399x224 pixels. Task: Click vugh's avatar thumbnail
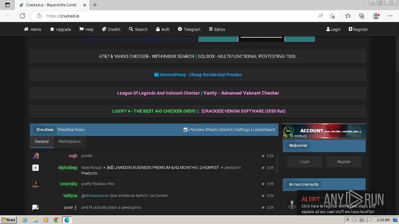pyautogui.click(x=36, y=156)
